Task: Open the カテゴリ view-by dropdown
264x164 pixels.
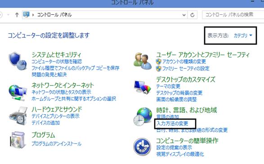Action: (x=243, y=35)
